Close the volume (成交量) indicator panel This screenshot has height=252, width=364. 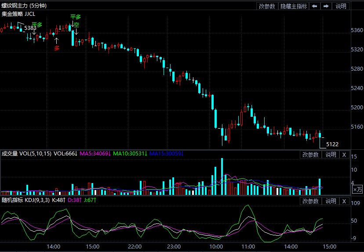point(344,154)
